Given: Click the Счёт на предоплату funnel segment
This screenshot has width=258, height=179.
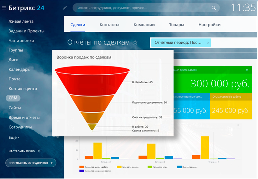Looking at the screenshot, I should click(92, 118).
